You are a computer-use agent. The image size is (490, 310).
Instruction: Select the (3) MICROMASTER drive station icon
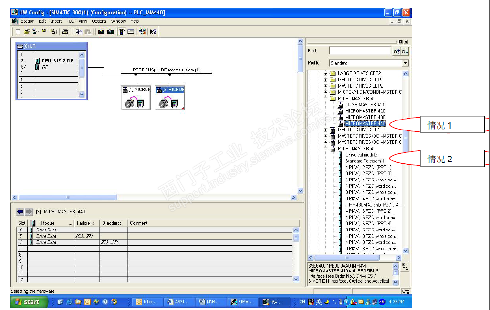pyautogui.click(x=169, y=98)
